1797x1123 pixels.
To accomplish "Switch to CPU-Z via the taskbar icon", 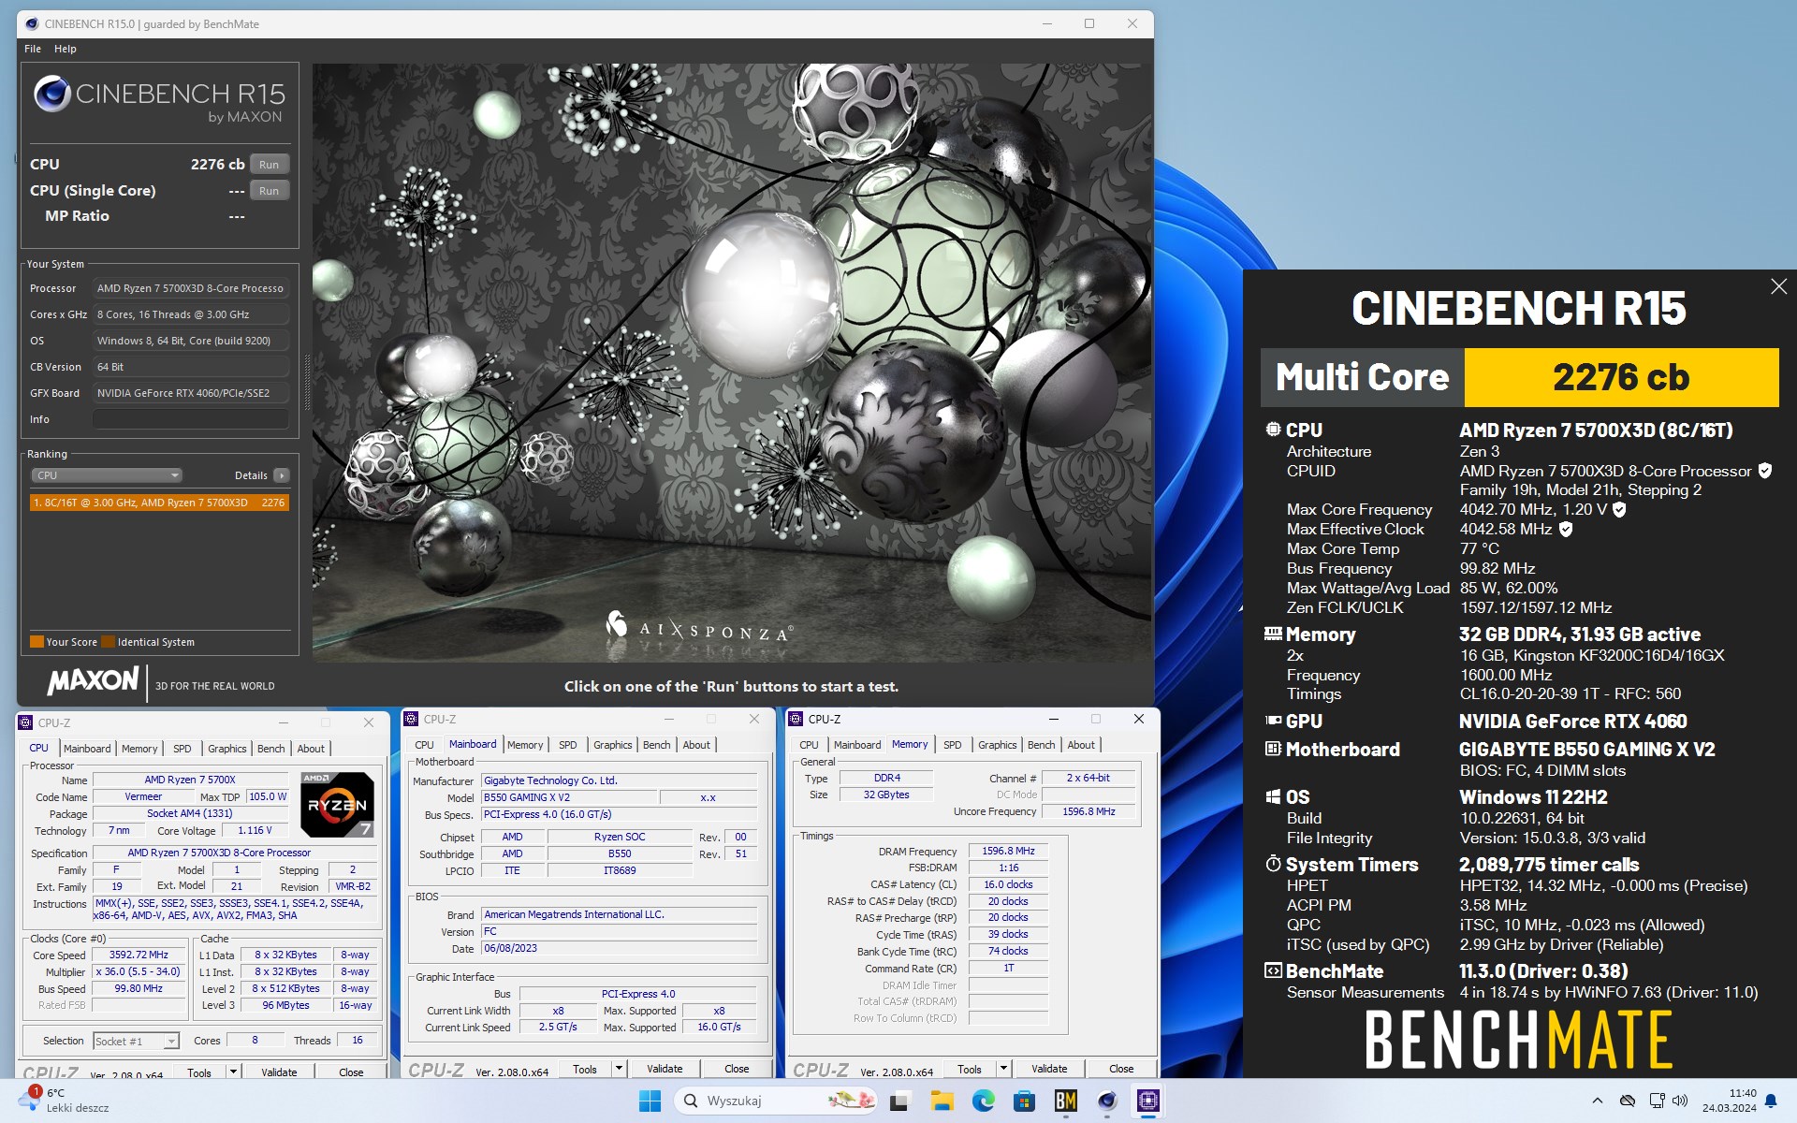I will point(1148,1101).
